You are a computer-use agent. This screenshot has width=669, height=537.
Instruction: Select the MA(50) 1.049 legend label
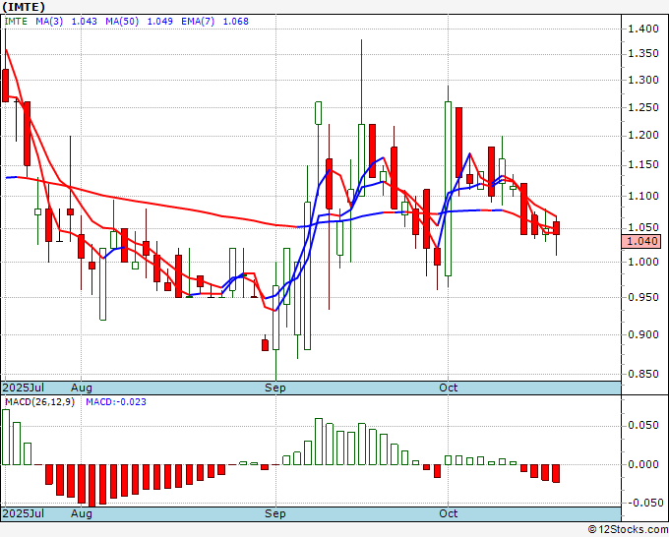tap(138, 22)
